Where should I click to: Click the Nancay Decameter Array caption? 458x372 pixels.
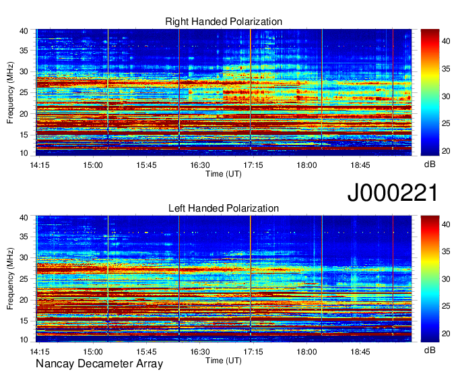(x=99, y=364)
